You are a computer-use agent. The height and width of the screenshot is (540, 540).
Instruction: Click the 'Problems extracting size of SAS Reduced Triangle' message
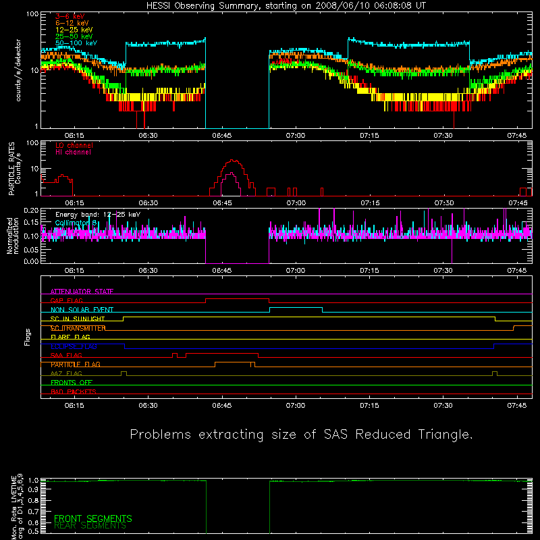tap(301, 435)
